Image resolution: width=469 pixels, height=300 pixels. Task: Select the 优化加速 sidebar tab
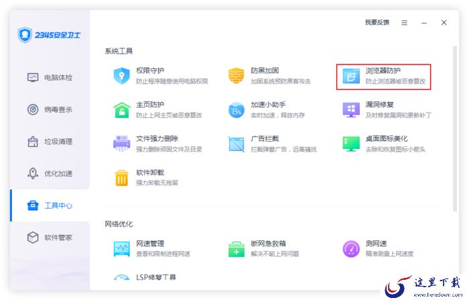pos(50,174)
